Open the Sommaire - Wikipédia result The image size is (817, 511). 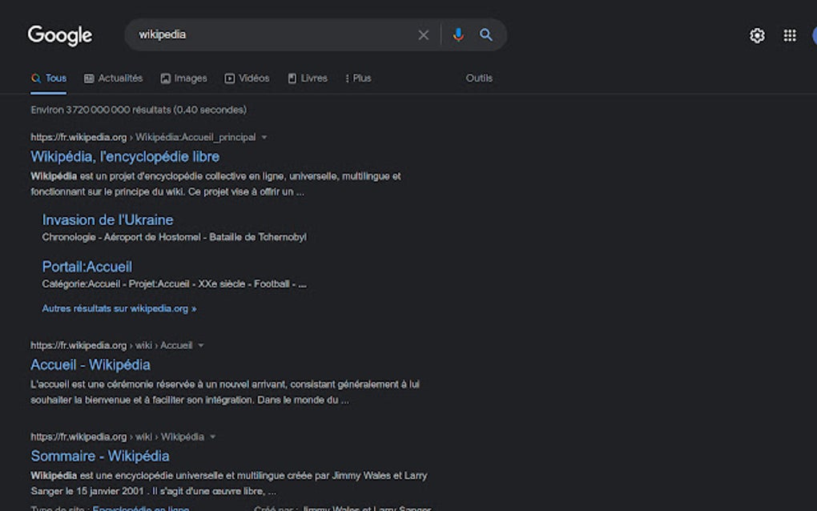pyautogui.click(x=100, y=457)
